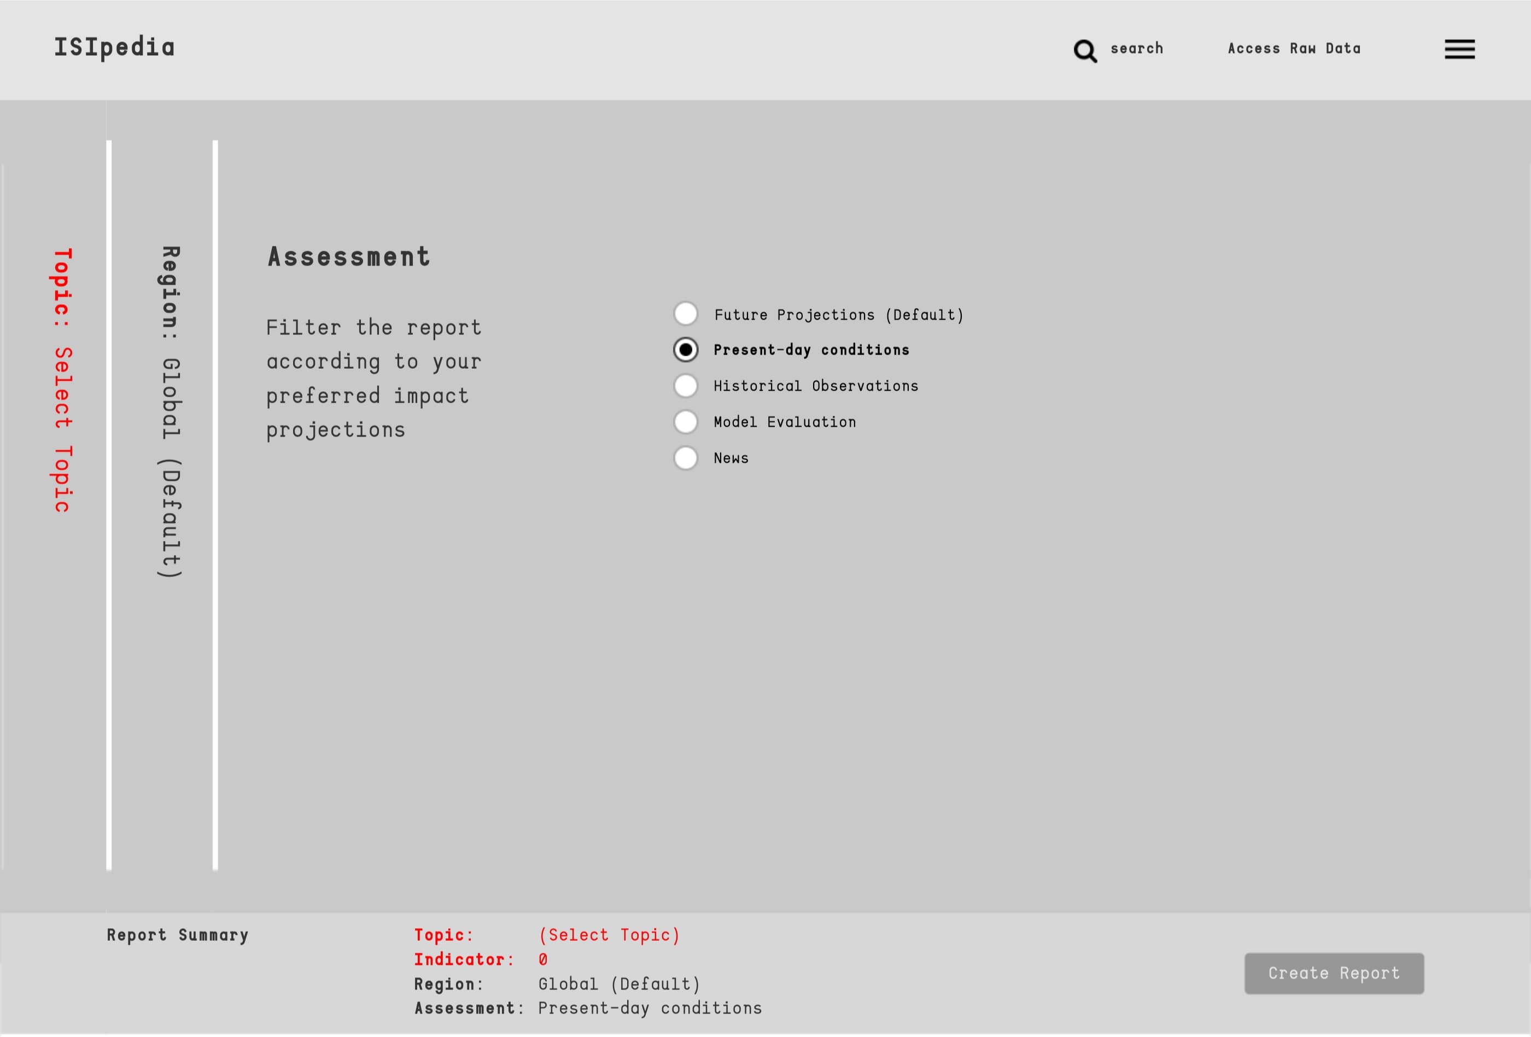Click (Select Topic) in Report Summary
This screenshot has height=1037, width=1531.
pyautogui.click(x=609, y=935)
